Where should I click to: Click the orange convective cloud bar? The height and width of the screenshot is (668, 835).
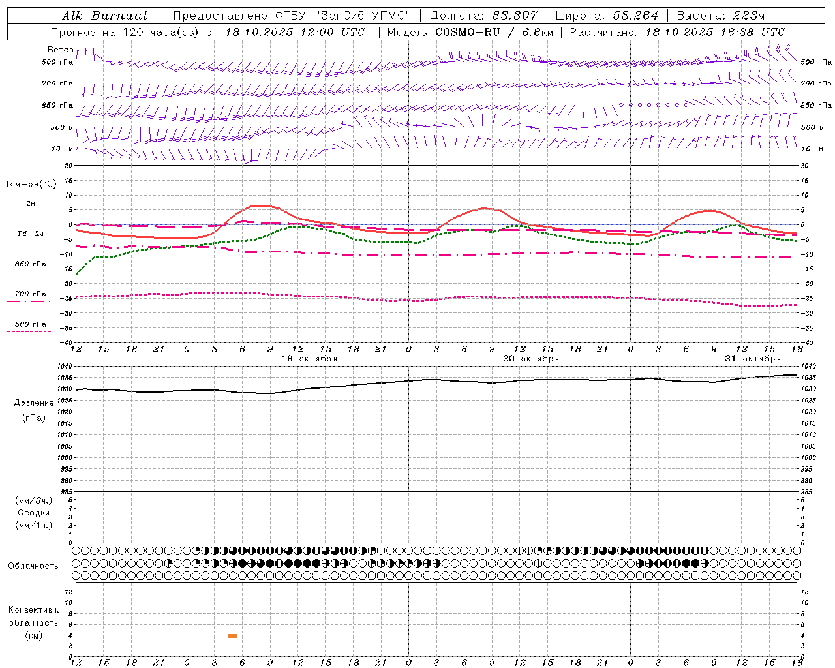233,635
